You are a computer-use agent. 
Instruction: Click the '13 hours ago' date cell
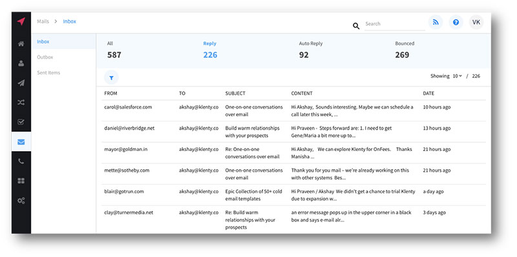(x=437, y=128)
